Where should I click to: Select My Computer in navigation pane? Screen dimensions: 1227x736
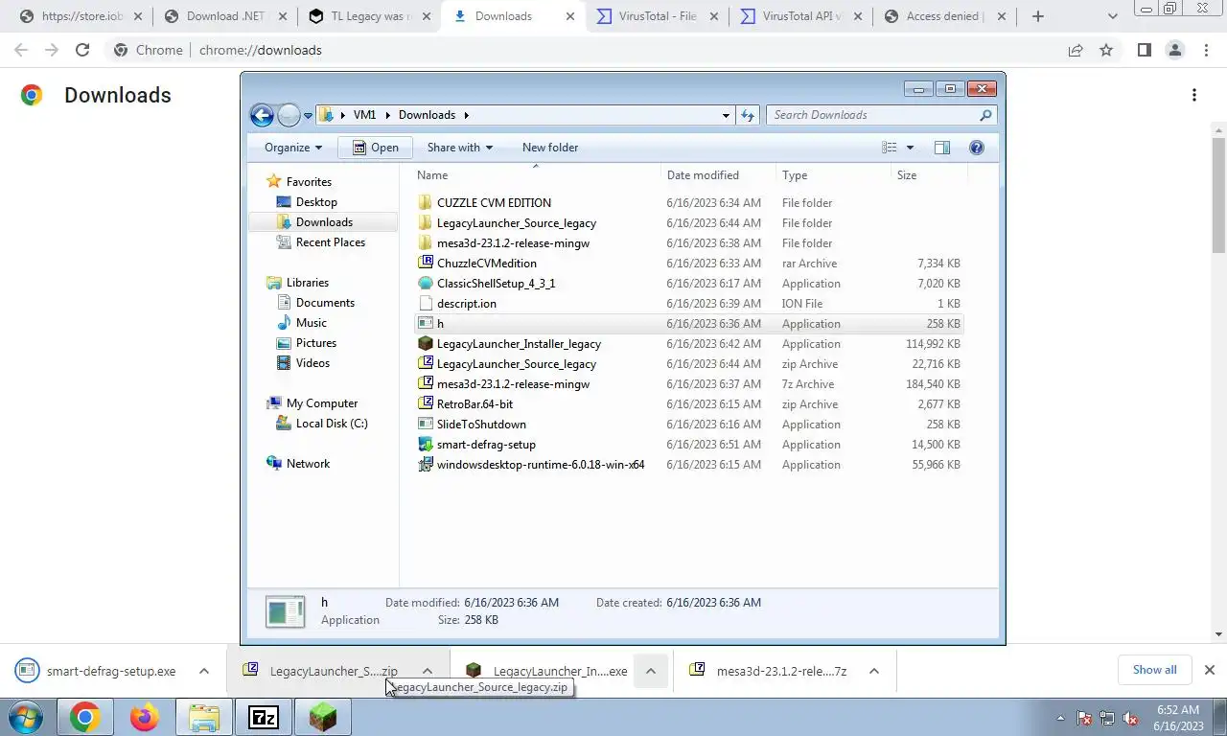point(321,403)
